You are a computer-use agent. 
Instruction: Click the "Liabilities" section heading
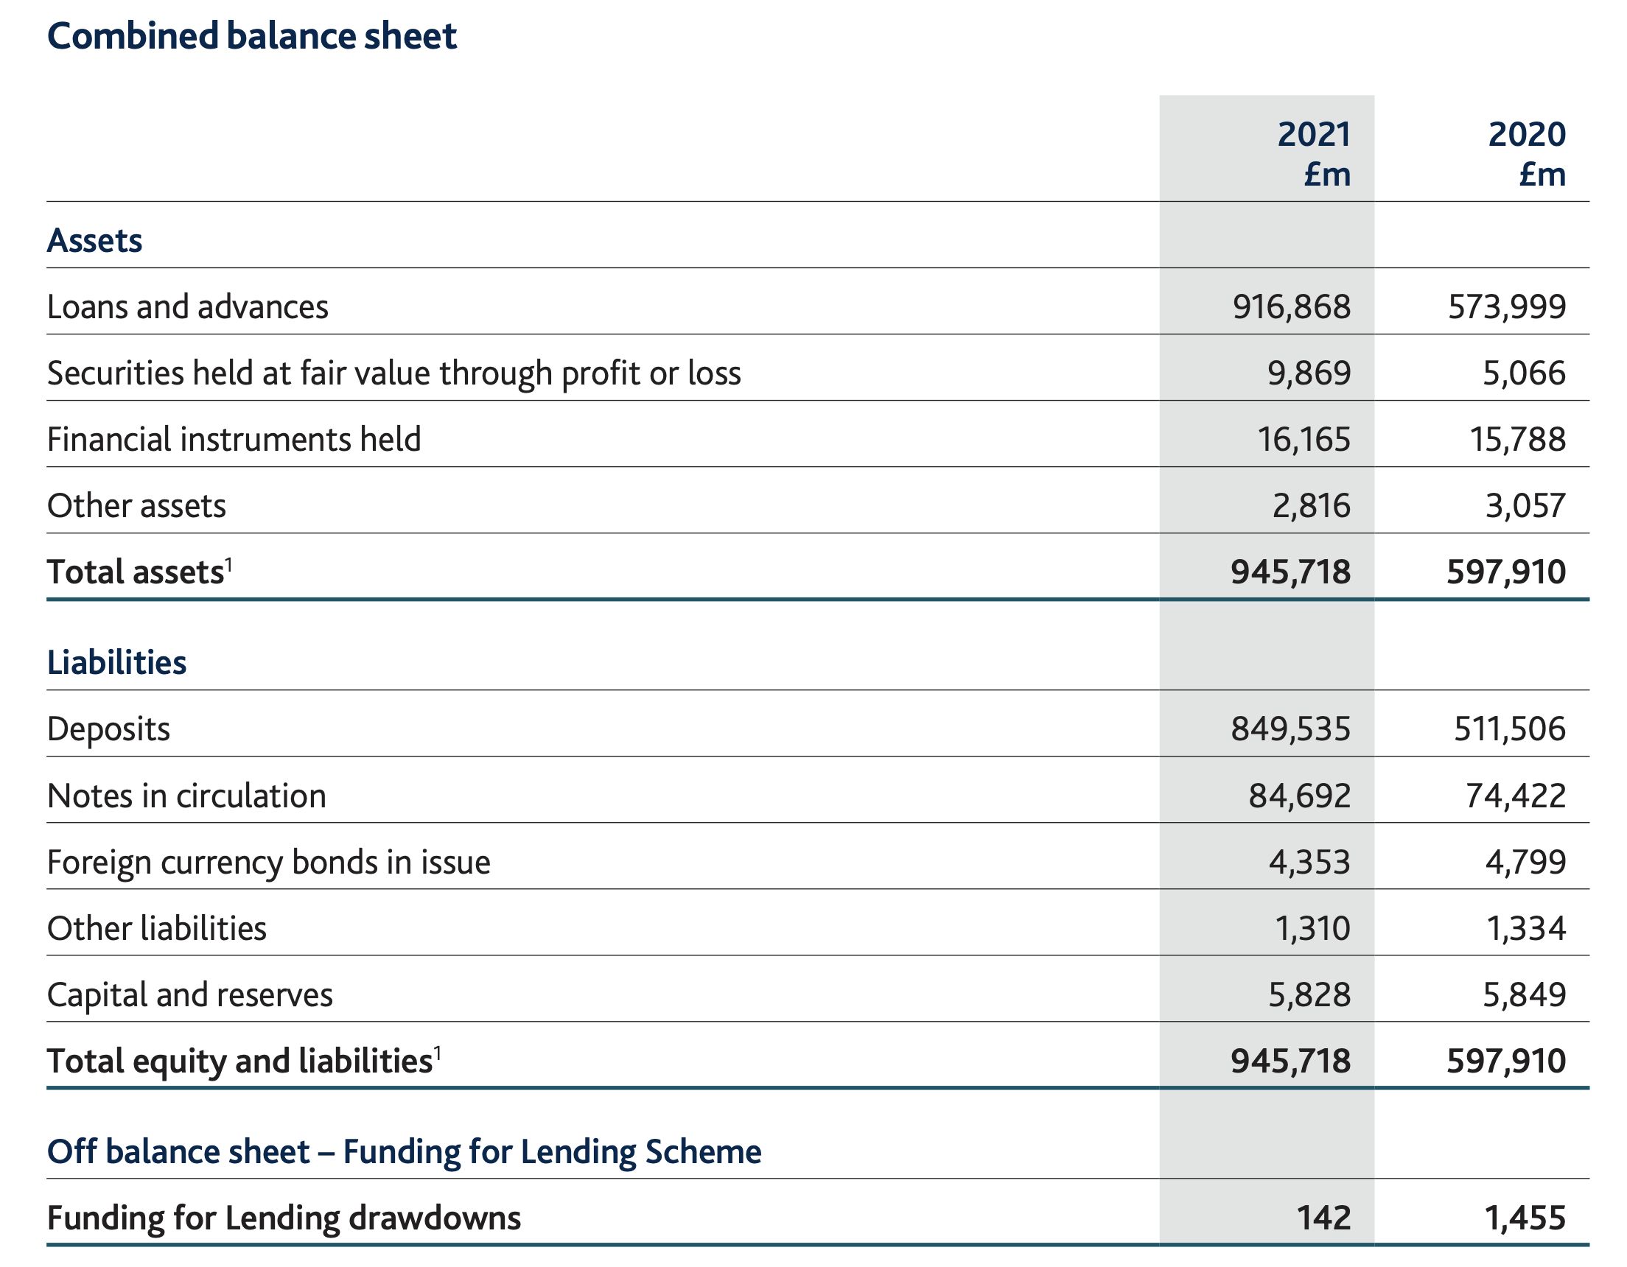pyautogui.click(x=116, y=662)
